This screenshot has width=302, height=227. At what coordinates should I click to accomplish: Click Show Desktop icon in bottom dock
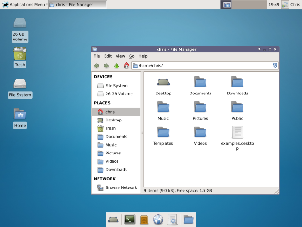(x=113, y=219)
